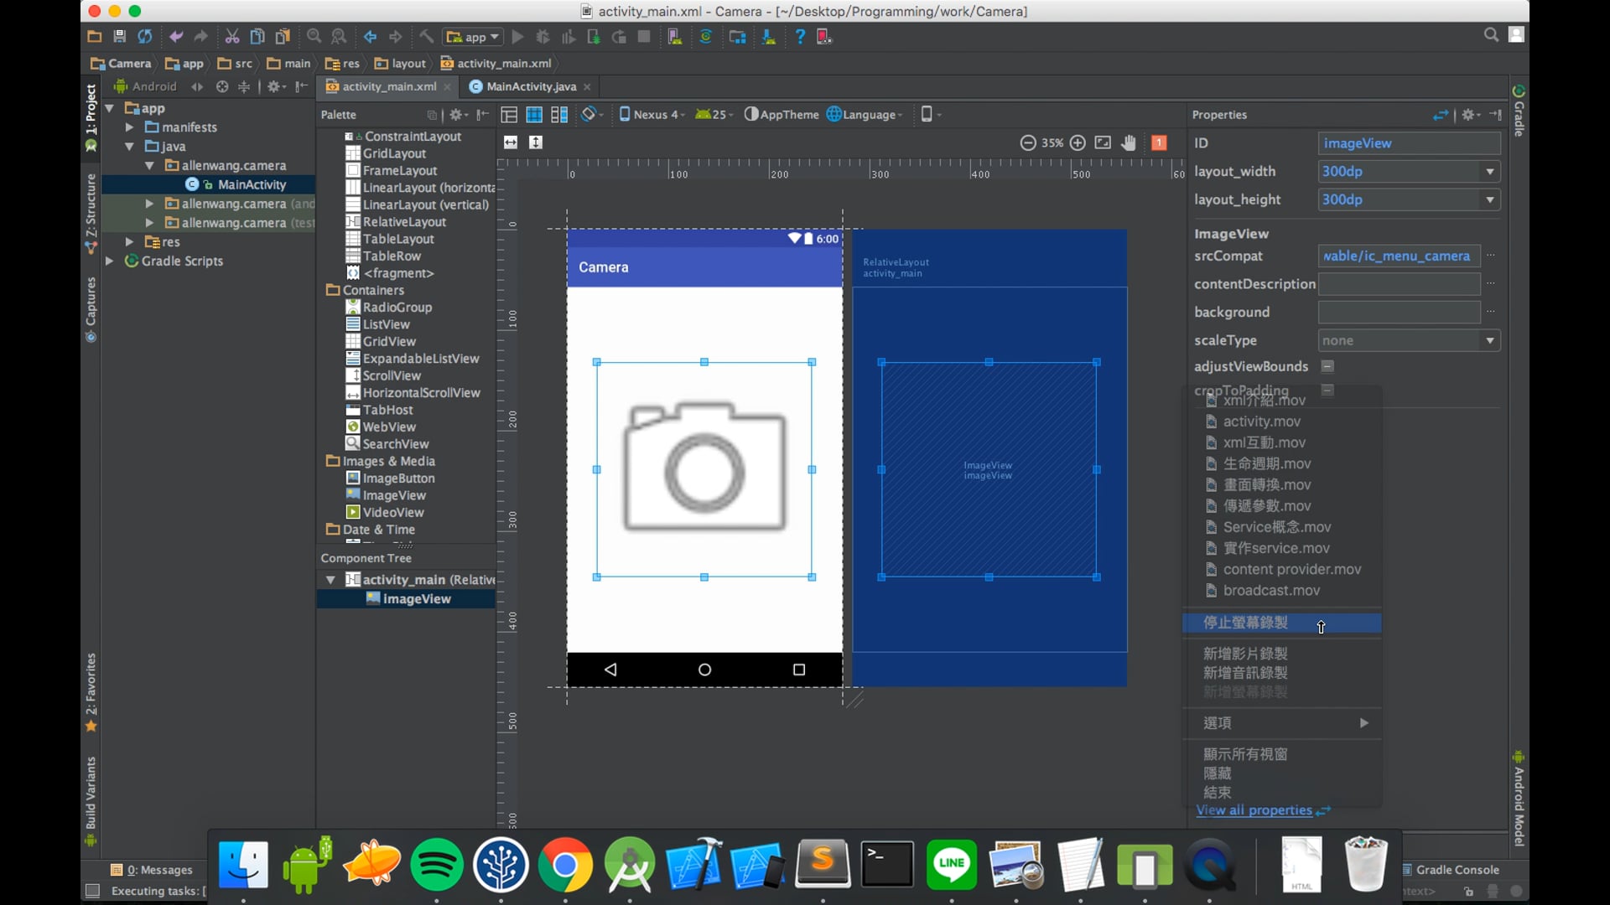Show blueprint view icon in design toolbar
Image resolution: width=1610 pixels, height=905 pixels.
(x=534, y=115)
